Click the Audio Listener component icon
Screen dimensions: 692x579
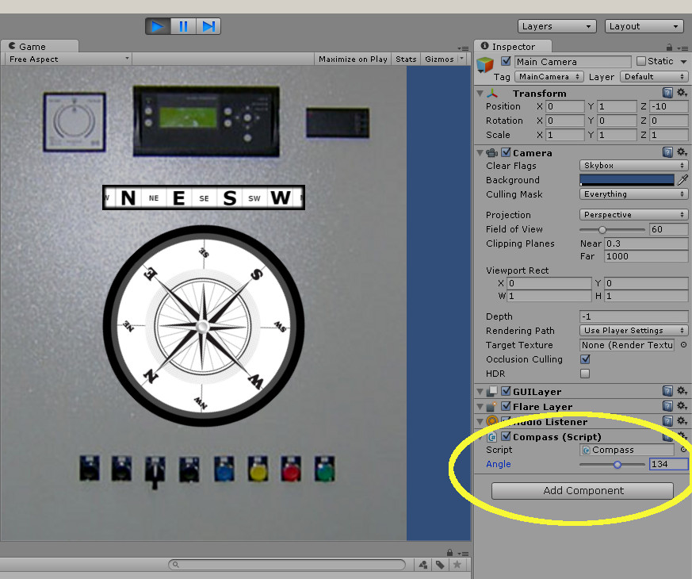(493, 421)
